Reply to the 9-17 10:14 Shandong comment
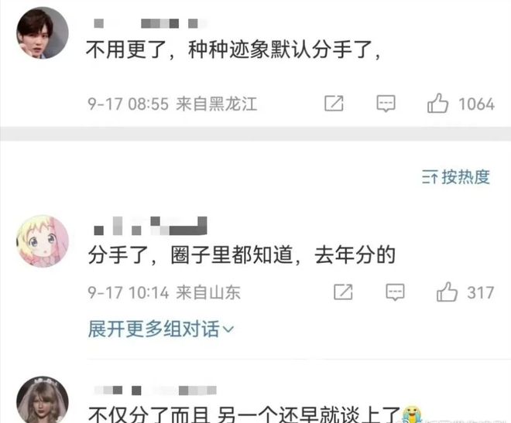The width and height of the screenshot is (511, 423). coord(396,292)
